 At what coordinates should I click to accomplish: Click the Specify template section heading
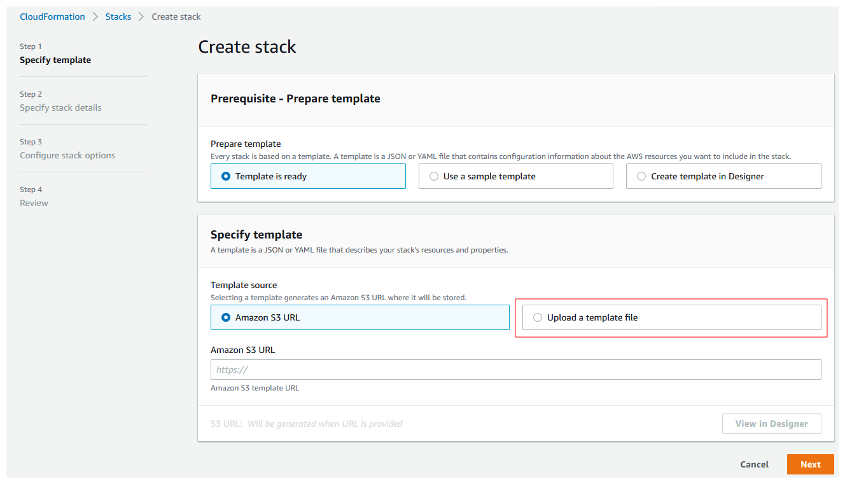[x=256, y=235]
